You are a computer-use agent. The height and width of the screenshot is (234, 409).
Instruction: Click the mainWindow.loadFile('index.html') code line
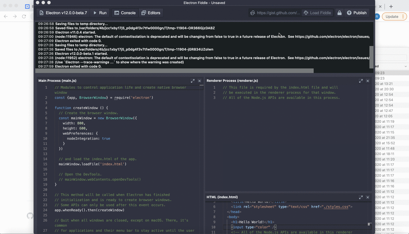point(93,164)
